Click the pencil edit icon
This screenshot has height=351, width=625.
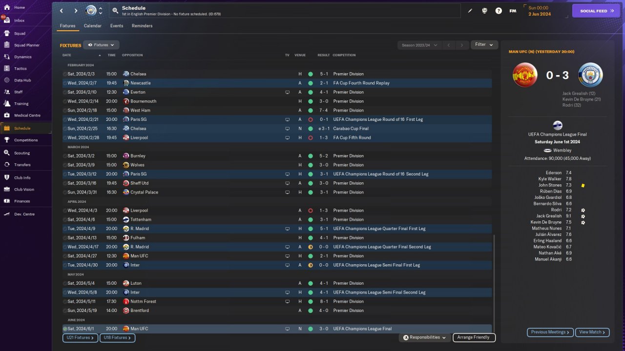coord(470,11)
